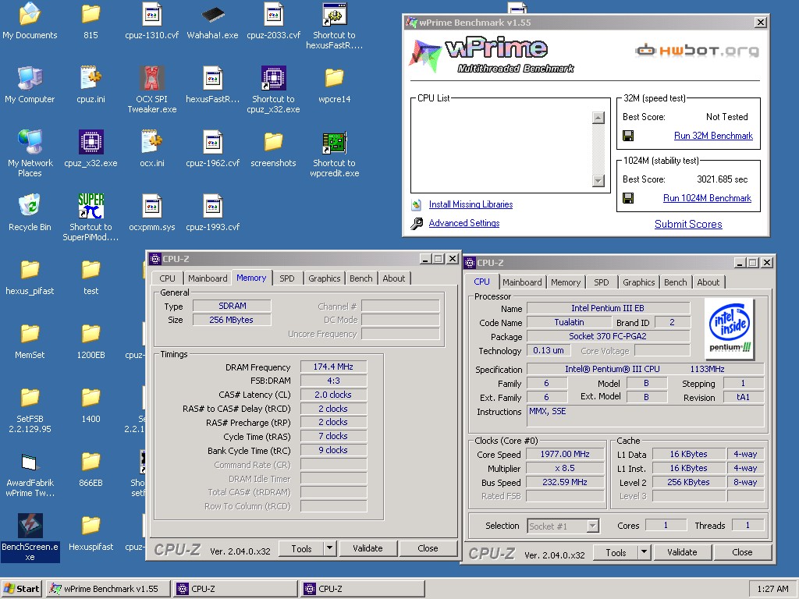Click the HWBOT.org logo in wPrime
Image resolution: width=799 pixels, height=599 pixels.
pyautogui.click(x=697, y=50)
